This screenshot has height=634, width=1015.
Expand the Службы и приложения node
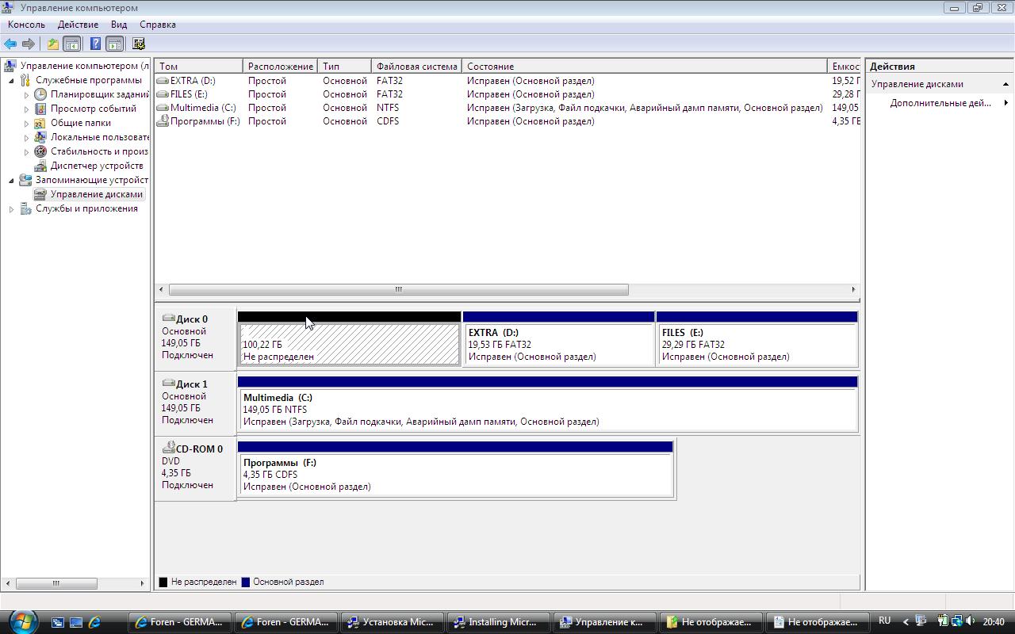(x=12, y=209)
